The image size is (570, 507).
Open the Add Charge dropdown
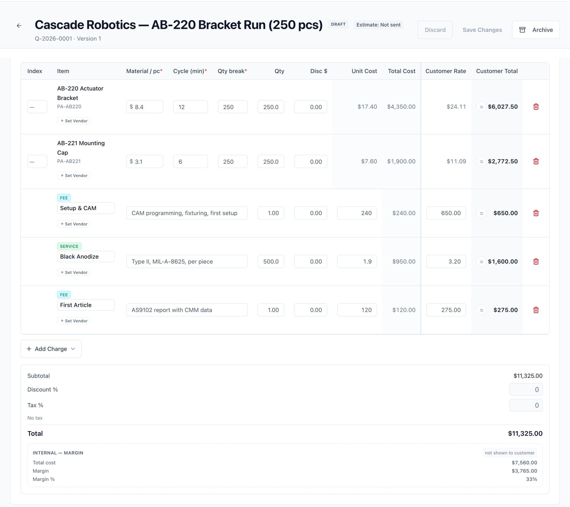51,349
